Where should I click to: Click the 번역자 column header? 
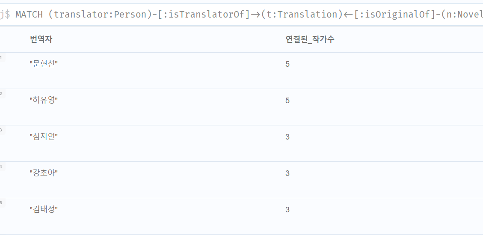[x=41, y=39]
